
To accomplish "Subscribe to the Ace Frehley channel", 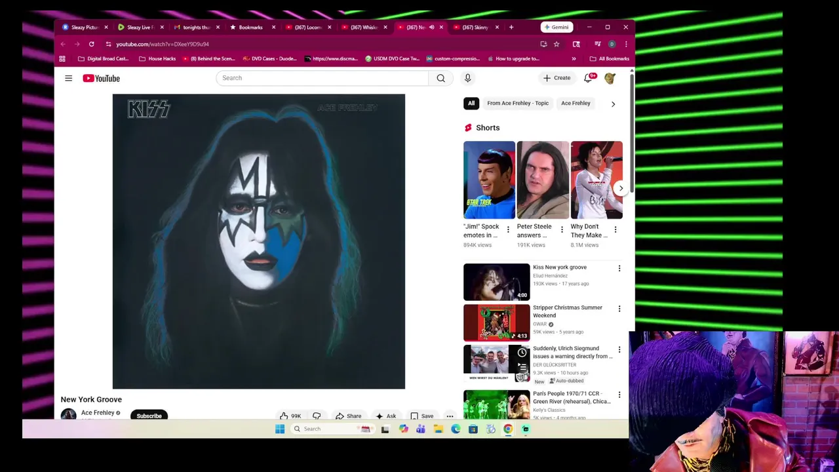I will 149,416.
